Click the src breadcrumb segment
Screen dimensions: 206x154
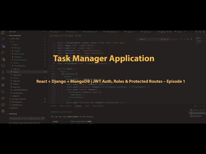tap(62, 36)
